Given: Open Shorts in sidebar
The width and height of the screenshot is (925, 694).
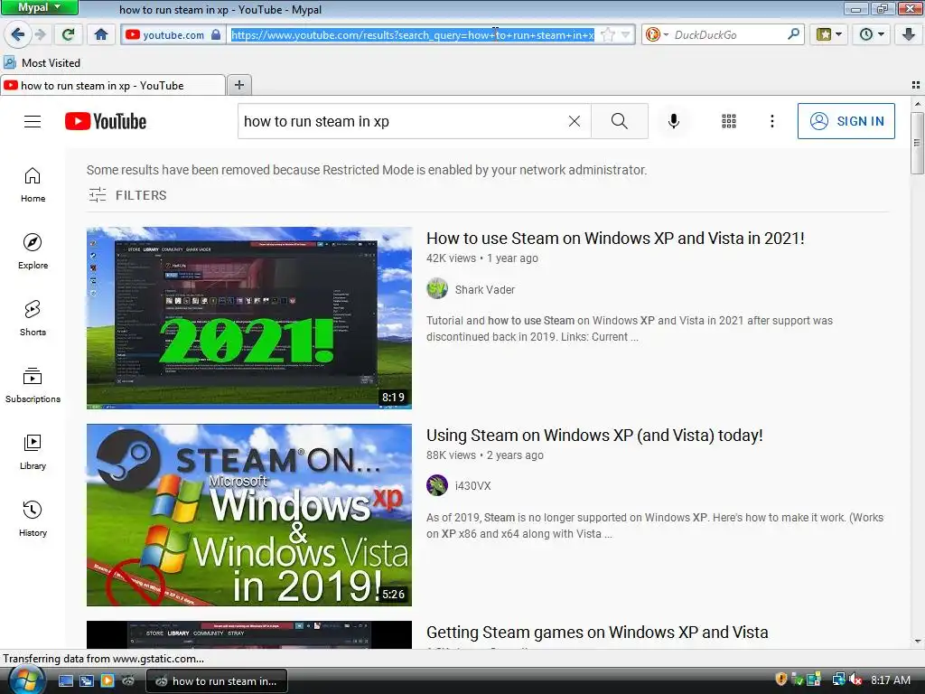Looking at the screenshot, I should coord(33,318).
